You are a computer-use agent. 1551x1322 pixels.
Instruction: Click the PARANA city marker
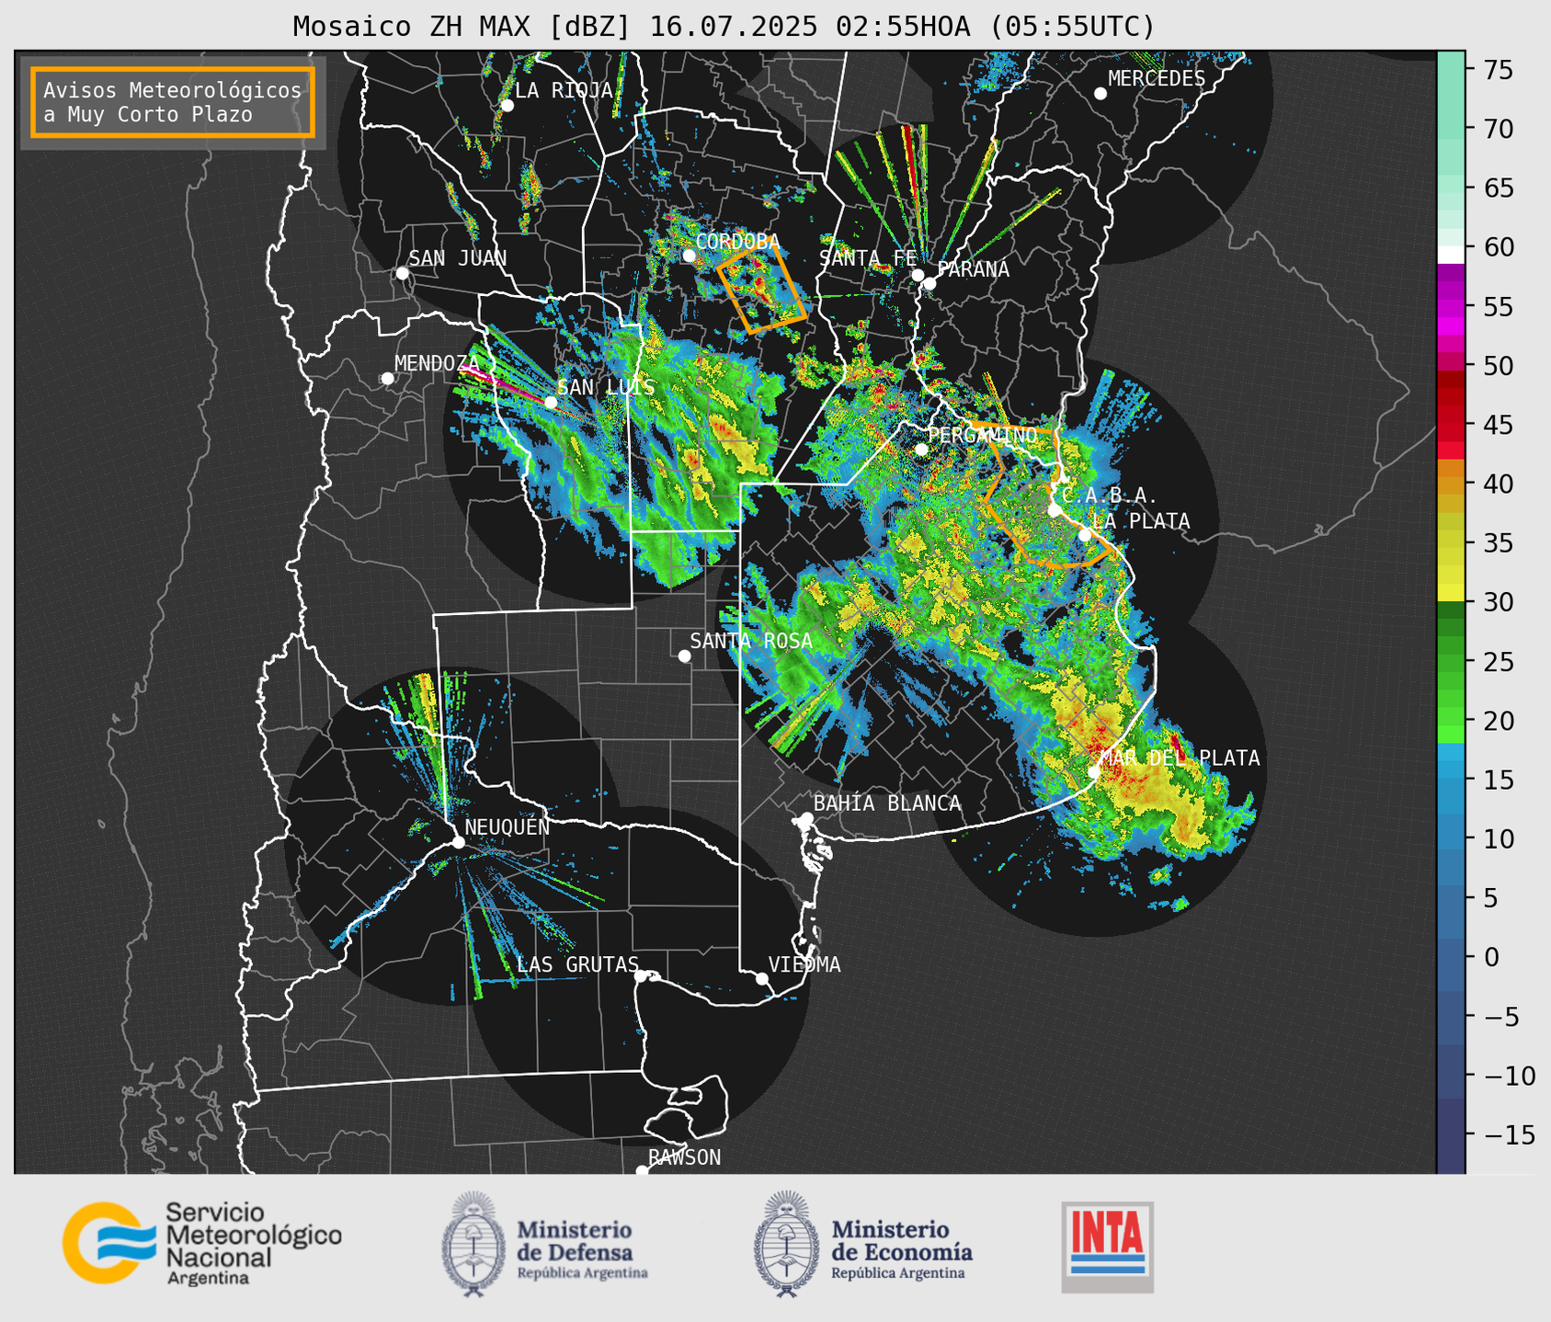tap(929, 283)
